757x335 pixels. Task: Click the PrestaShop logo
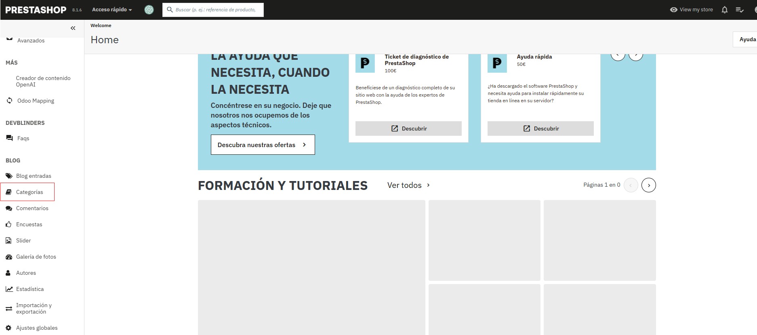(x=36, y=10)
